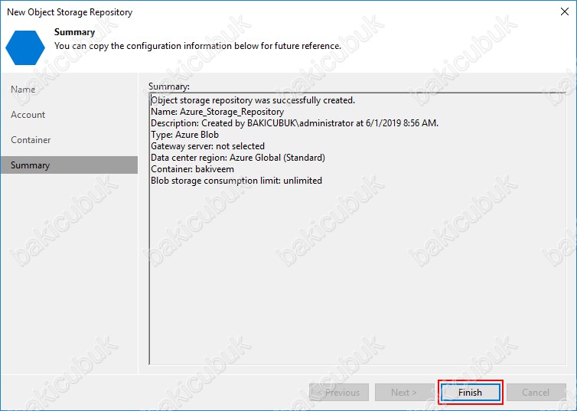Click the 'Object storage repository was successfully created' line
Image resolution: width=577 pixels, height=411 pixels.
(x=253, y=100)
